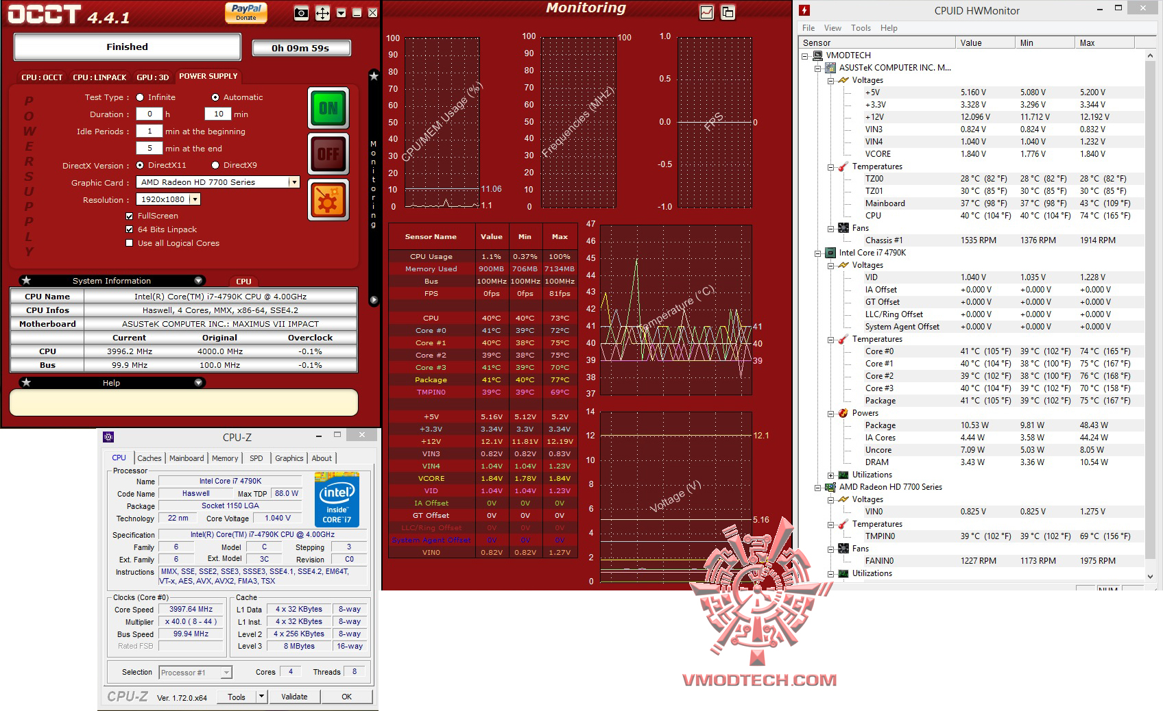Open the Mainboard tab in CPU-Z
Viewport: 1163px width, 711px height.
point(187,458)
